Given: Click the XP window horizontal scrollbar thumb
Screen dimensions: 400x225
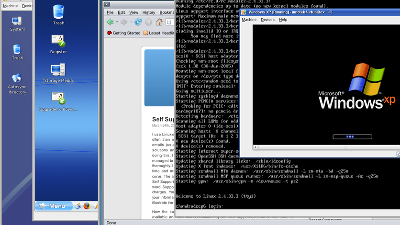Looking at the screenshot, I should 345,147.
